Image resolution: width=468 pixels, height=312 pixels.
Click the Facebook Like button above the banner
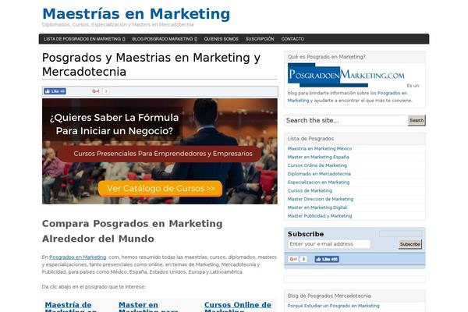pos(55,91)
